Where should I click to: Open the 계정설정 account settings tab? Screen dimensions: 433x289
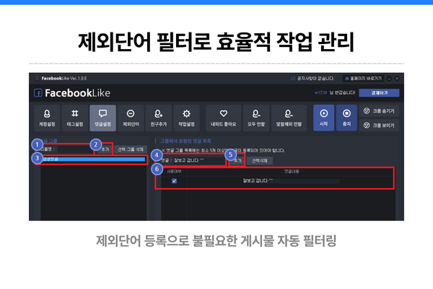[x=47, y=118]
